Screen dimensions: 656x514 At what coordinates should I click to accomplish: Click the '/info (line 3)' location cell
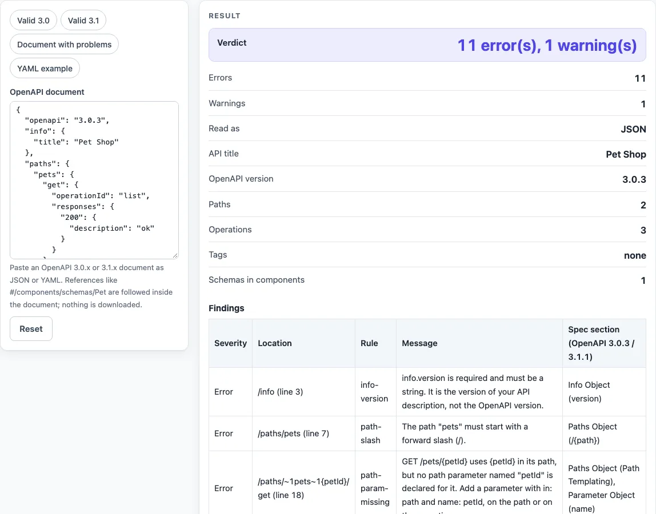click(x=304, y=392)
